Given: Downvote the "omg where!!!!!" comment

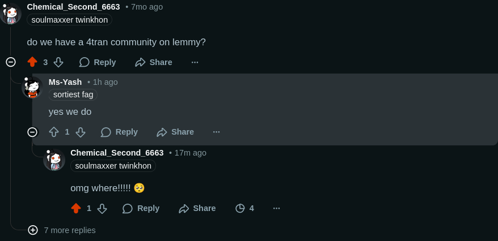Looking at the screenshot, I should (102, 208).
